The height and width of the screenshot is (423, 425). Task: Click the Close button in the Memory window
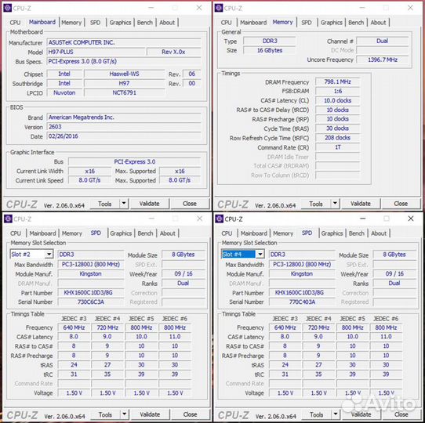(x=401, y=204)
